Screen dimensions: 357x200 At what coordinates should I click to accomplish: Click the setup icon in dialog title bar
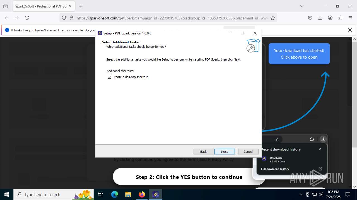pos(100,33)
